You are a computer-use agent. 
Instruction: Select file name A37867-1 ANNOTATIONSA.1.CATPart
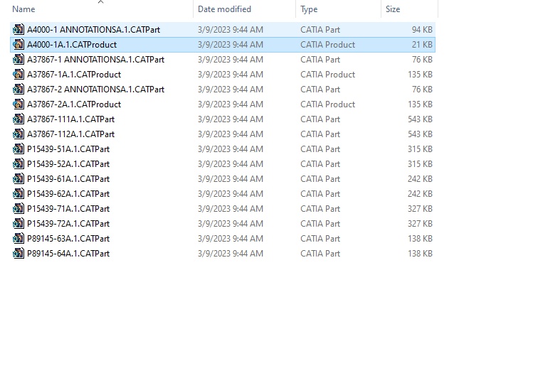[x=95, y=60]
